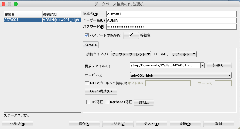Expand the ロール dropdown
The image size is (240, 129).
[x=184, y=54]
